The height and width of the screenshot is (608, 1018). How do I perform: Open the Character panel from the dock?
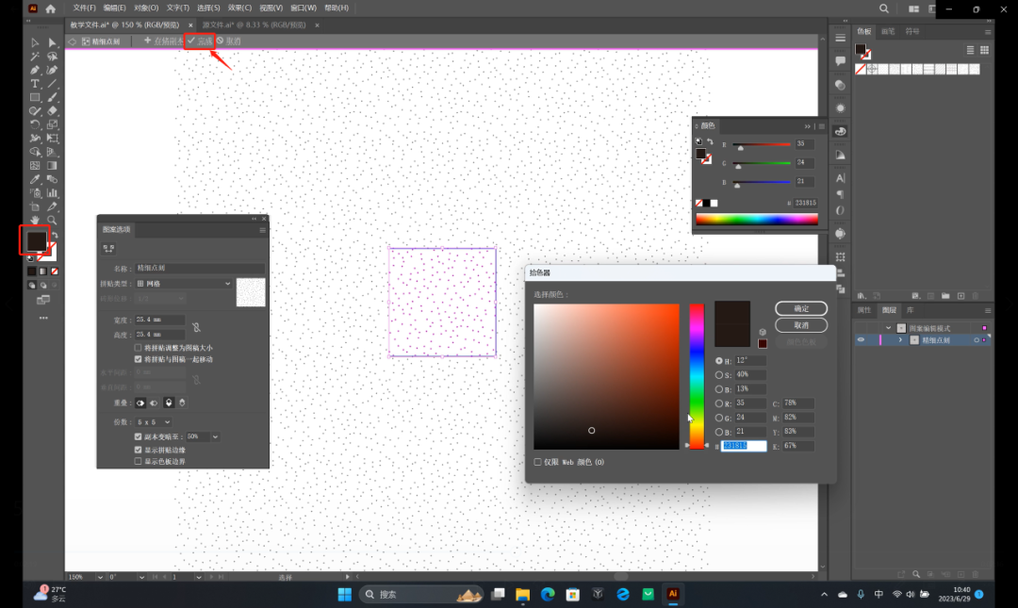pyautogui.click(x=840, y=178)
